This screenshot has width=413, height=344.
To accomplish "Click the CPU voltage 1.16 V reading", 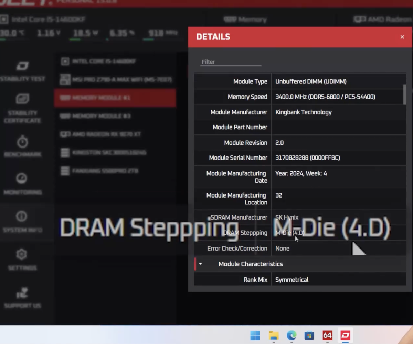I will [x=49, y=33].
